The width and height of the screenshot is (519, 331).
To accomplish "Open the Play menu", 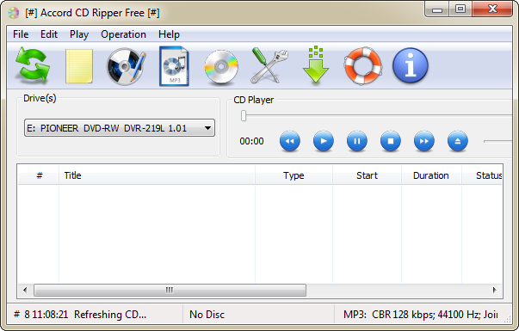I will (79, 34).
